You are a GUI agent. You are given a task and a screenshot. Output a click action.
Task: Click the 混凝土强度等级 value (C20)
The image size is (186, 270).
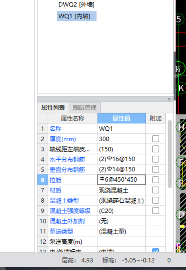(x=122, y=211)
